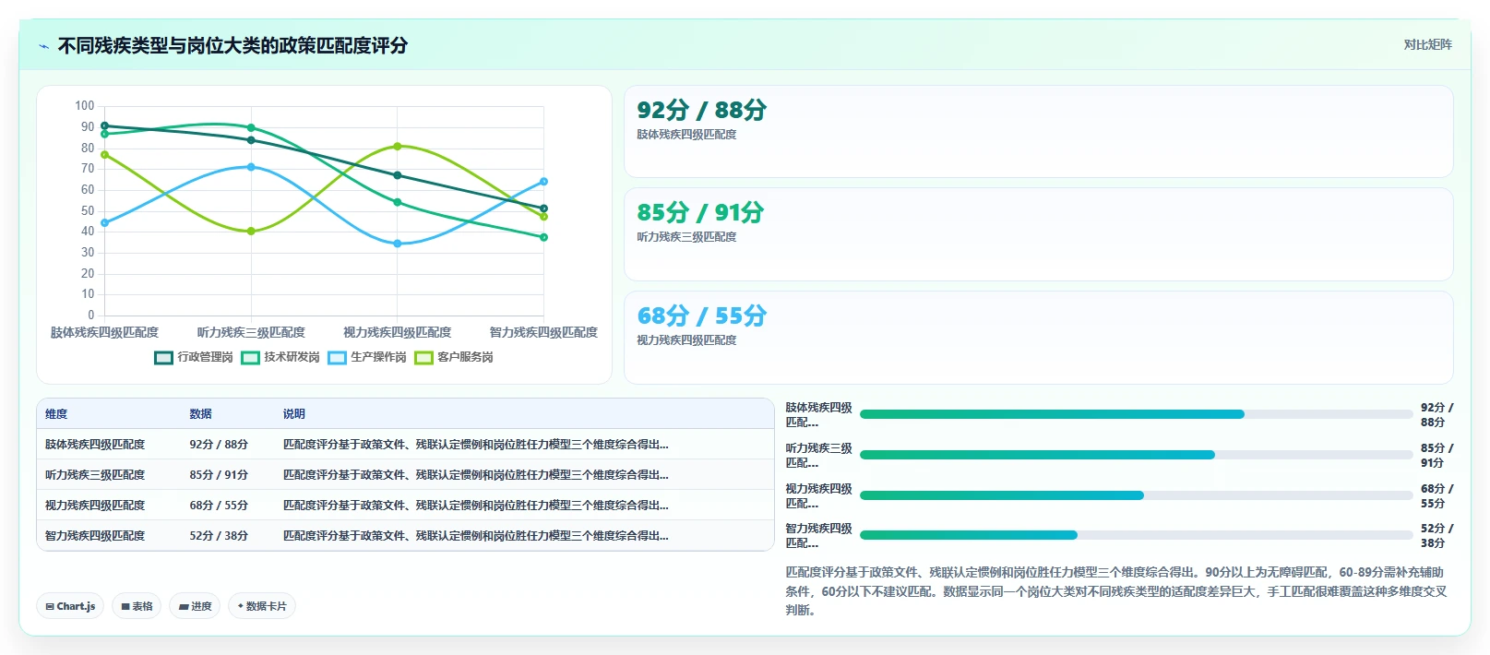
Task: Click the Chart.js tag chip
Action: tap(70, 606)
